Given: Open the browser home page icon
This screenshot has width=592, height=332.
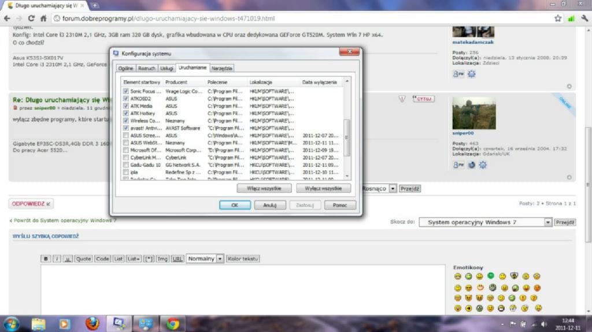Looking at the screenshot, I should (43, 18).
